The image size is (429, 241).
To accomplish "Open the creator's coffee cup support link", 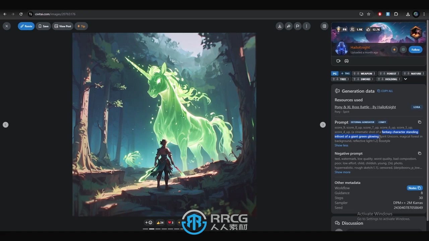I will [x=339, y=61].
